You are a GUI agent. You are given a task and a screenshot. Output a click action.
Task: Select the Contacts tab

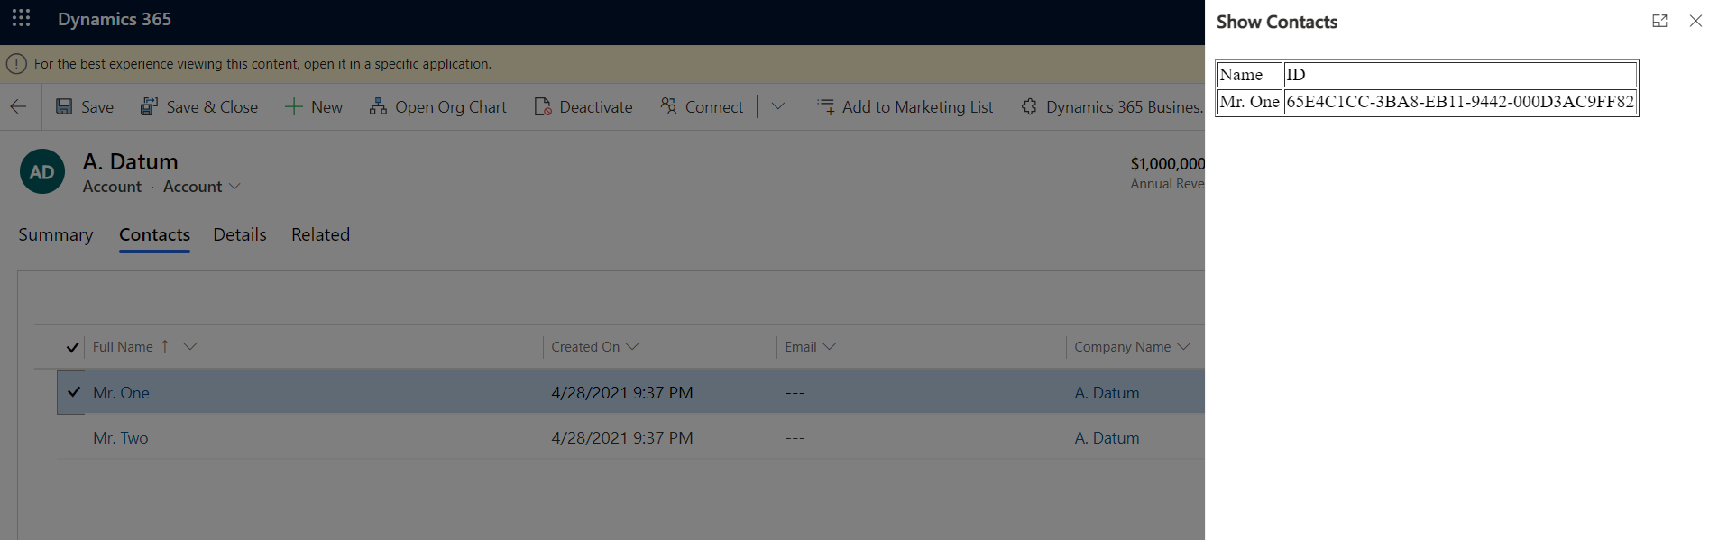point(154,234)
